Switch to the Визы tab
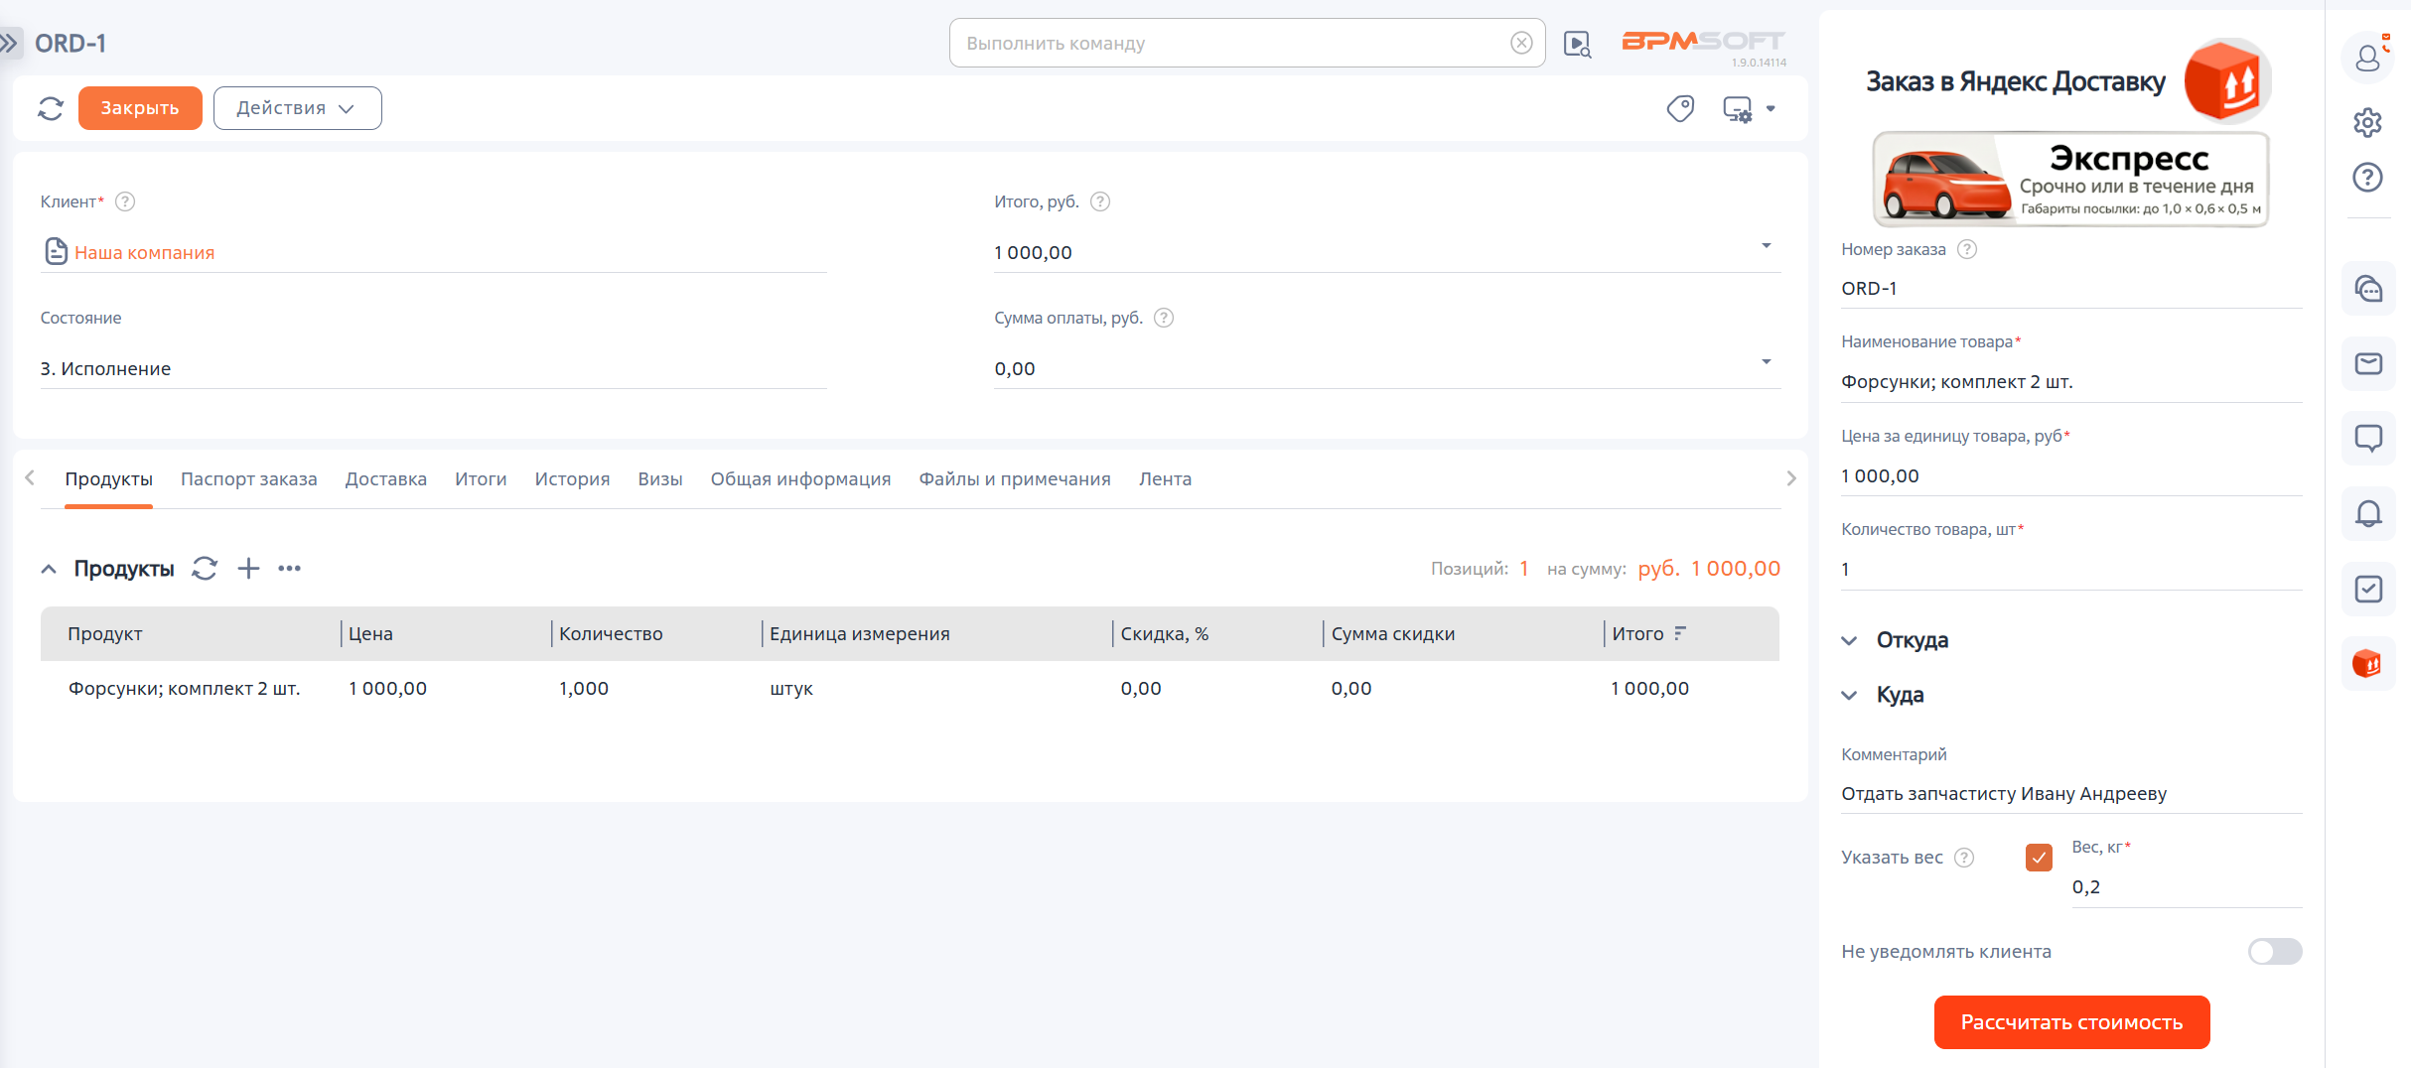Image resolution: width=2411 pixels, height=1068 pixels. point(659,479)
